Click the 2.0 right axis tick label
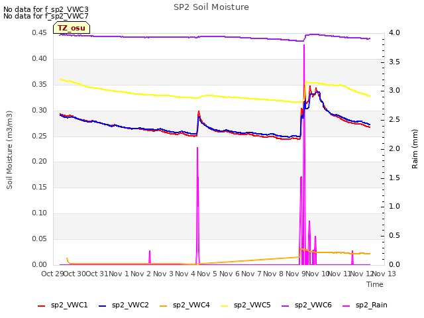 coord(394,148)
